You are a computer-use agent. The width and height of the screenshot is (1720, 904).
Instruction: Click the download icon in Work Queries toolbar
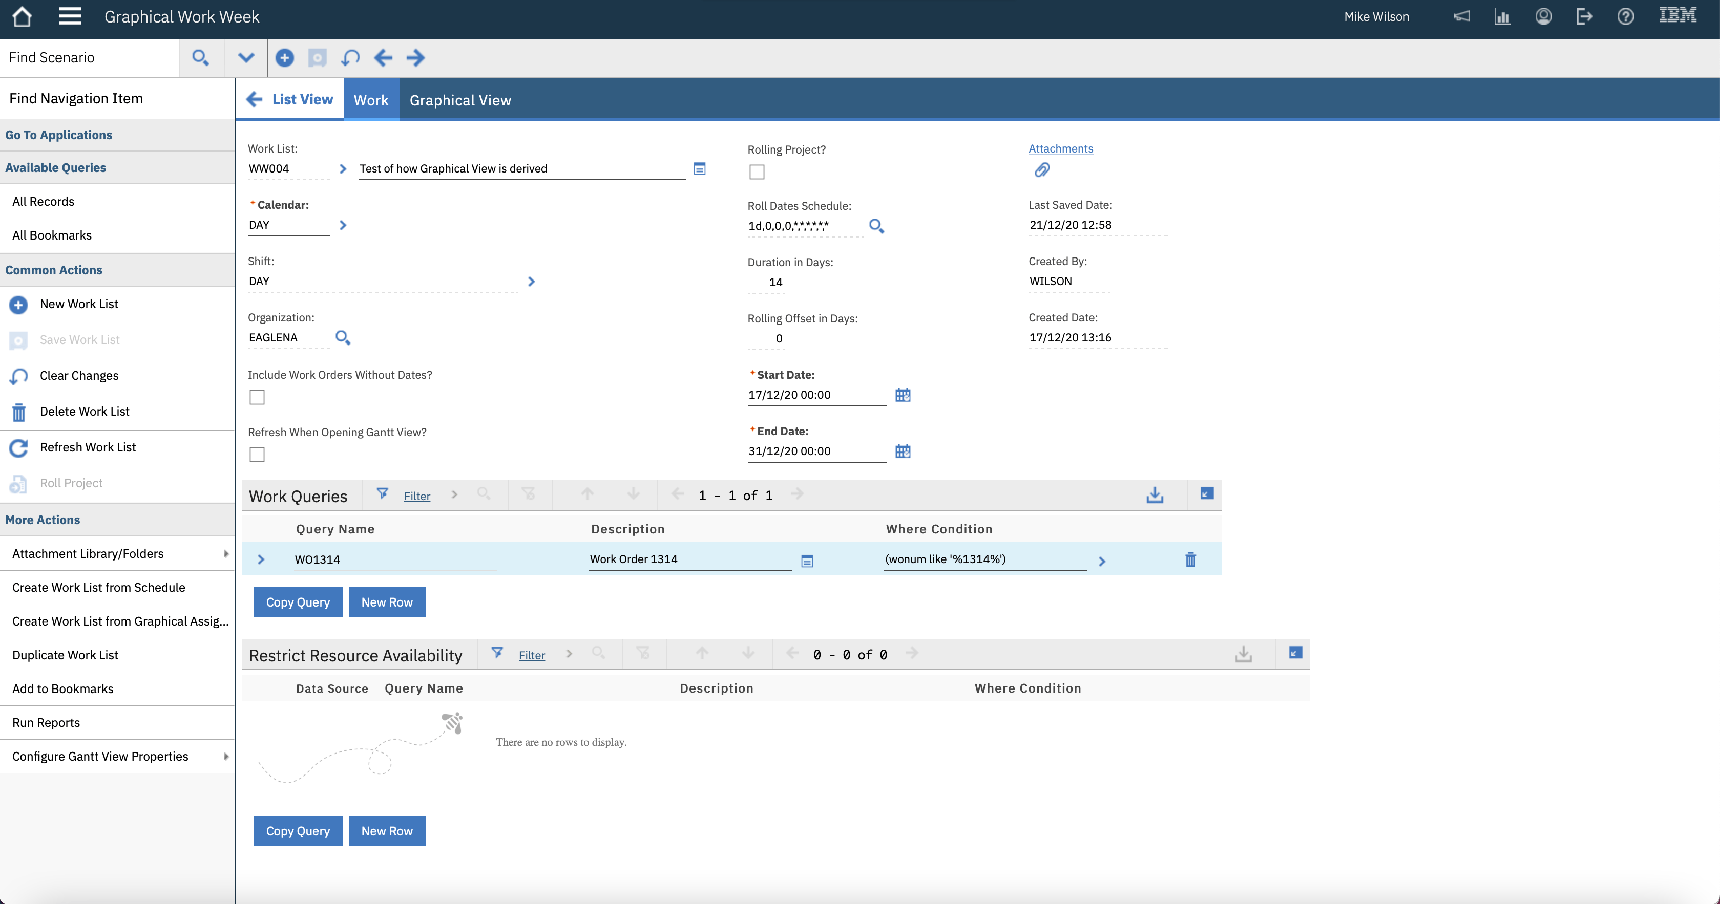(x=1155, y=495)
